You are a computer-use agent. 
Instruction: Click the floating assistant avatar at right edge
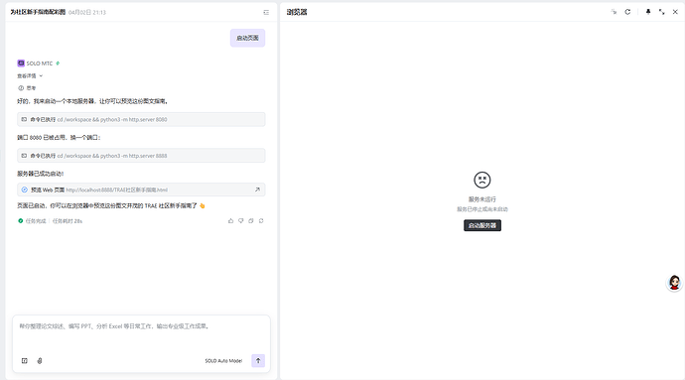[x=674, y=283]
